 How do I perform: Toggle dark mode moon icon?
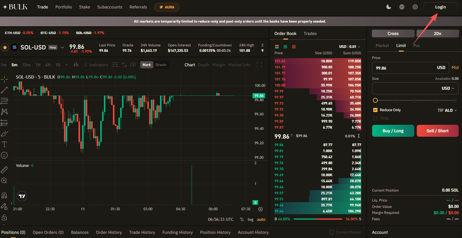pyautogui.click(x=389, y=7)
